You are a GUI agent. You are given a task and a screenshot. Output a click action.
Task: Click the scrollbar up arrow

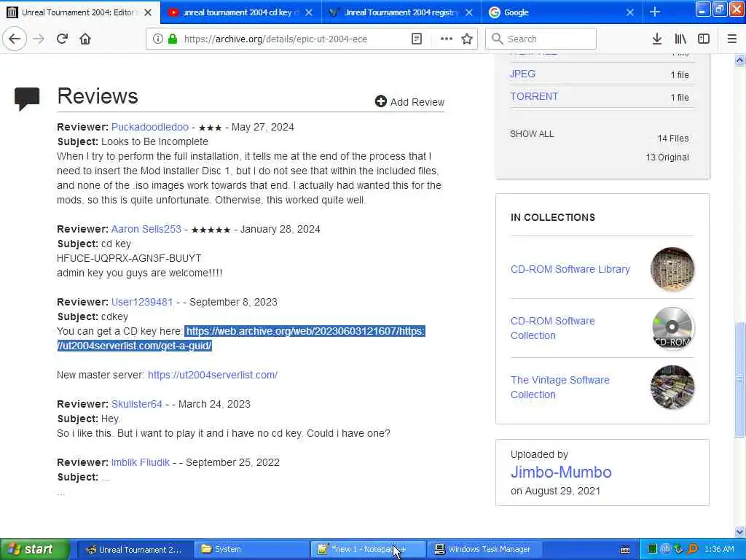click(x=739, y=60)
